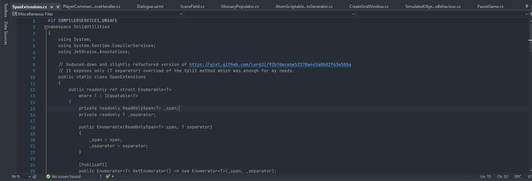Expand the code cleanup profile arrow
532x181 pixels.
tap(113, 177)
